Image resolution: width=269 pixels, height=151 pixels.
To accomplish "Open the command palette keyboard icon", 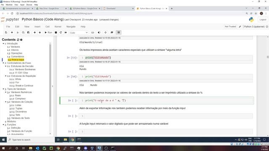I will coord(92,33).
